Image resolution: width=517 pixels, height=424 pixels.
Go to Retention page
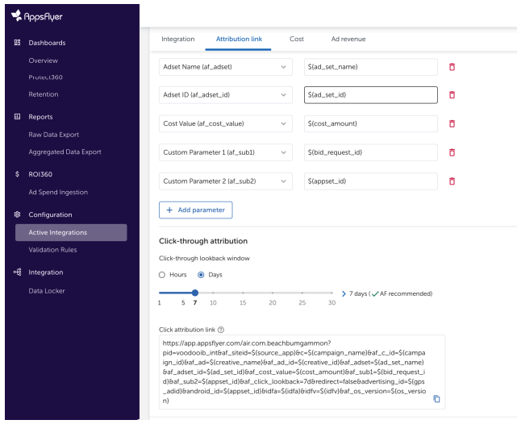44,94
